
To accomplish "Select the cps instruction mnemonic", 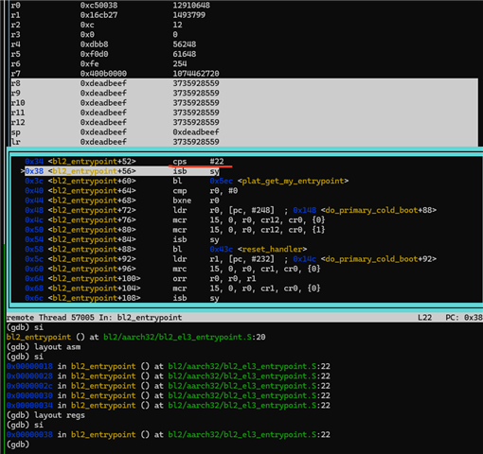I will coord(180,162).
